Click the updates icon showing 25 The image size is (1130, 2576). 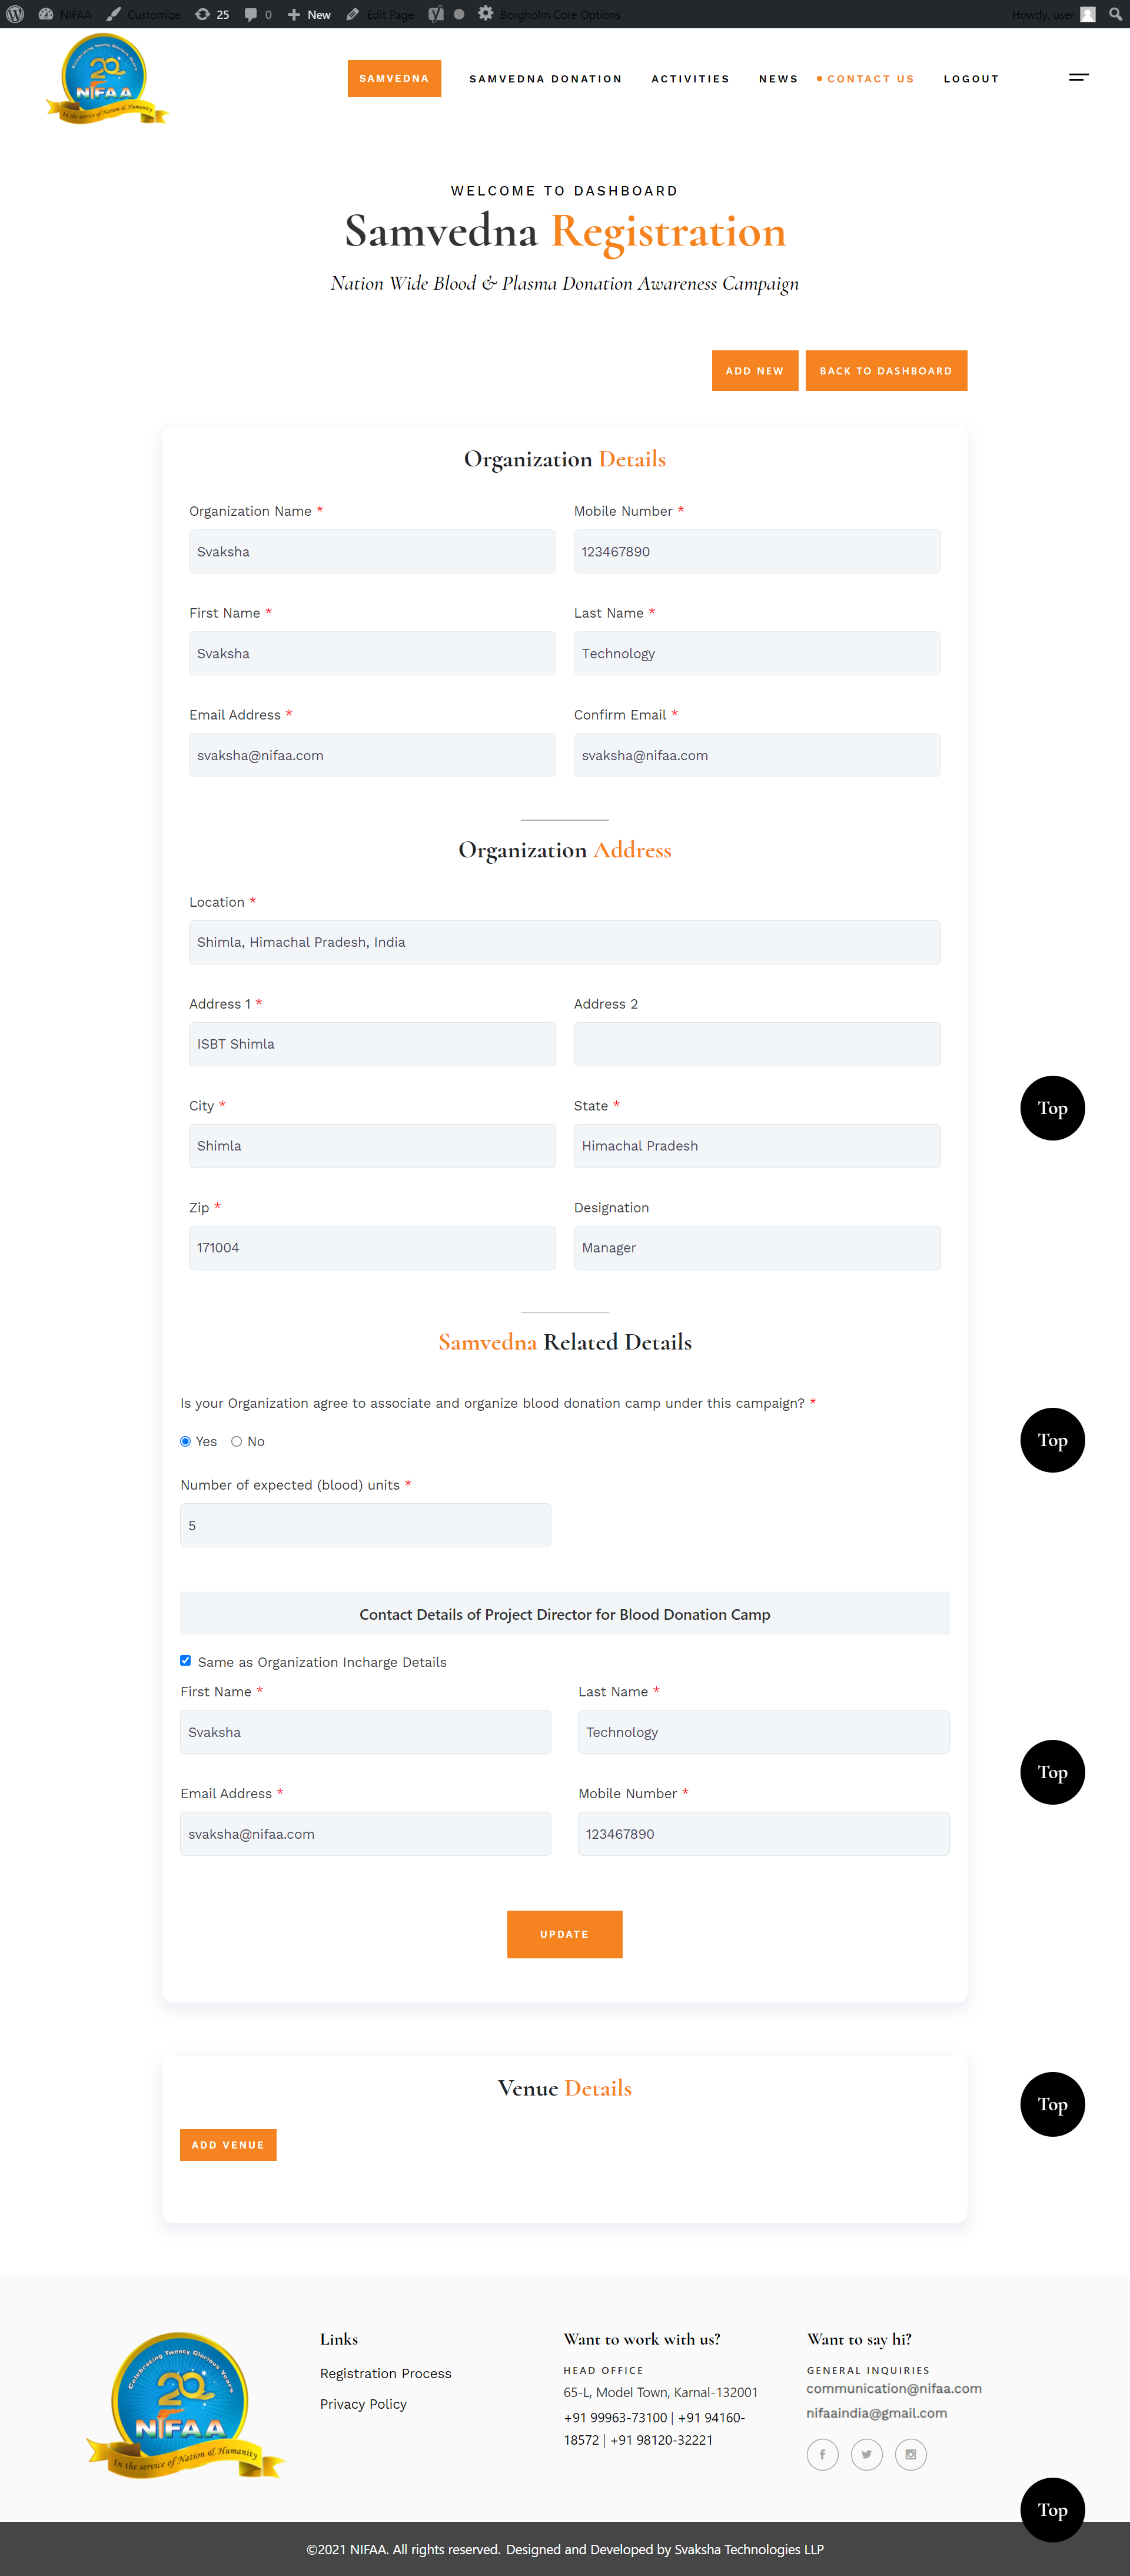[x=212, y=14]
